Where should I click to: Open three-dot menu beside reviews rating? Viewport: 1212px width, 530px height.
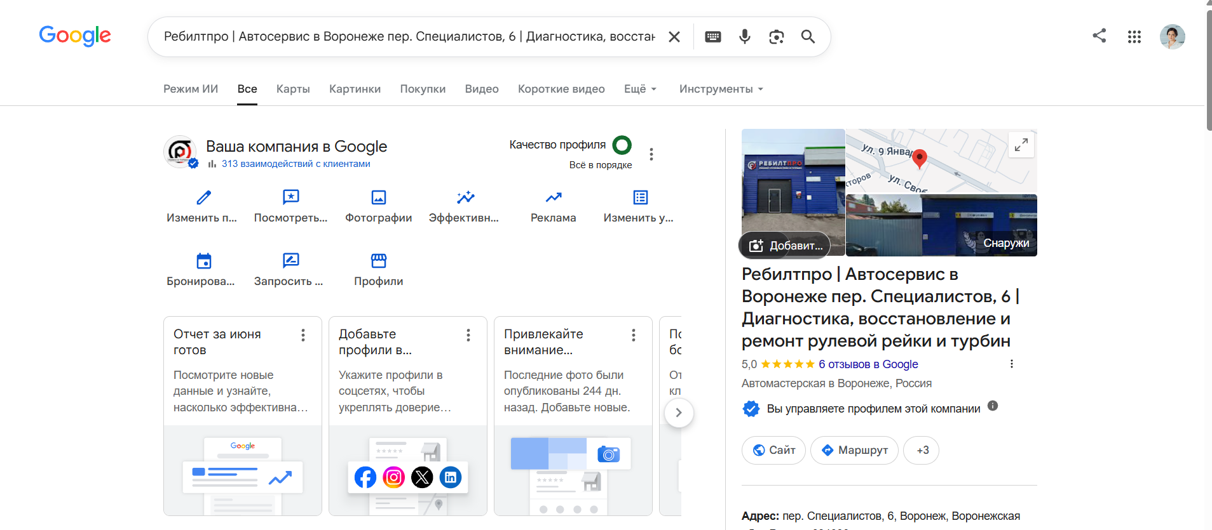(x=1012, y=364)
